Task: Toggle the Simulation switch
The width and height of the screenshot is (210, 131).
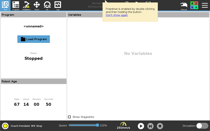Action: (202, 126)
